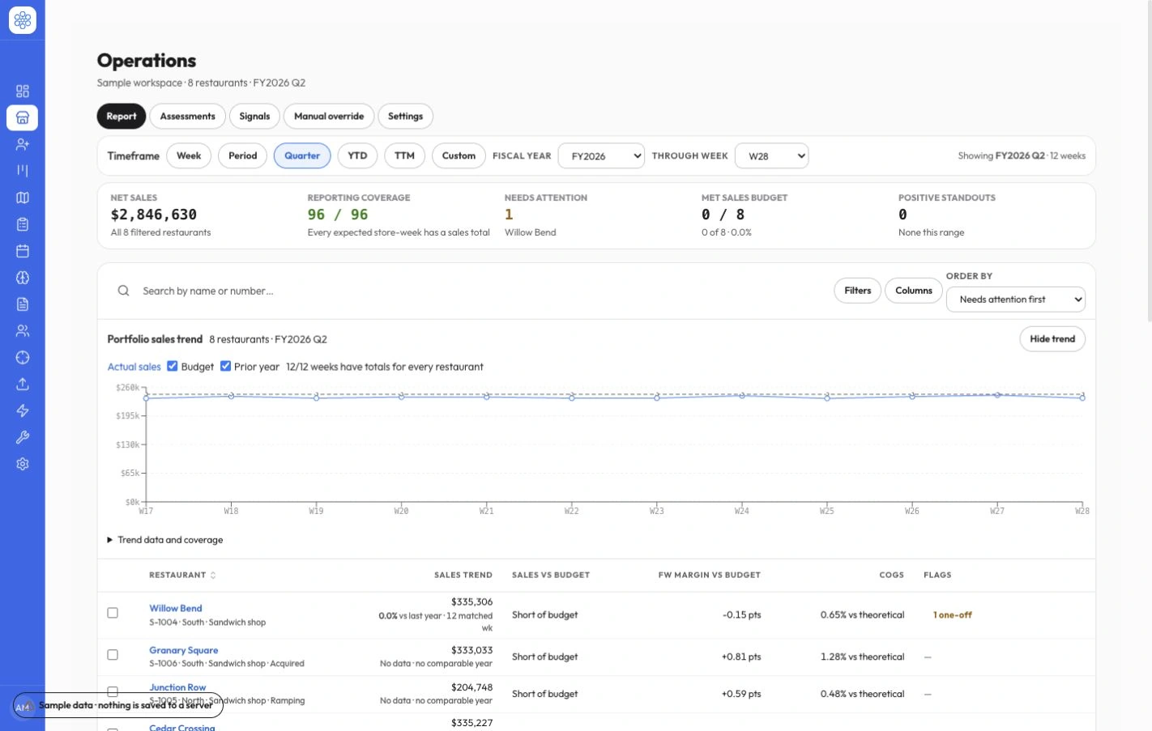Open the add-user icon in the sidebar
The height and width of the screenshot is (731, 1152).
[x=23, y=144]
